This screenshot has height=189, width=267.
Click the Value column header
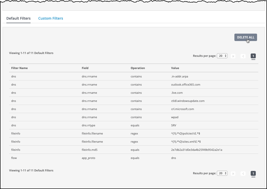[x=175, y=68]
